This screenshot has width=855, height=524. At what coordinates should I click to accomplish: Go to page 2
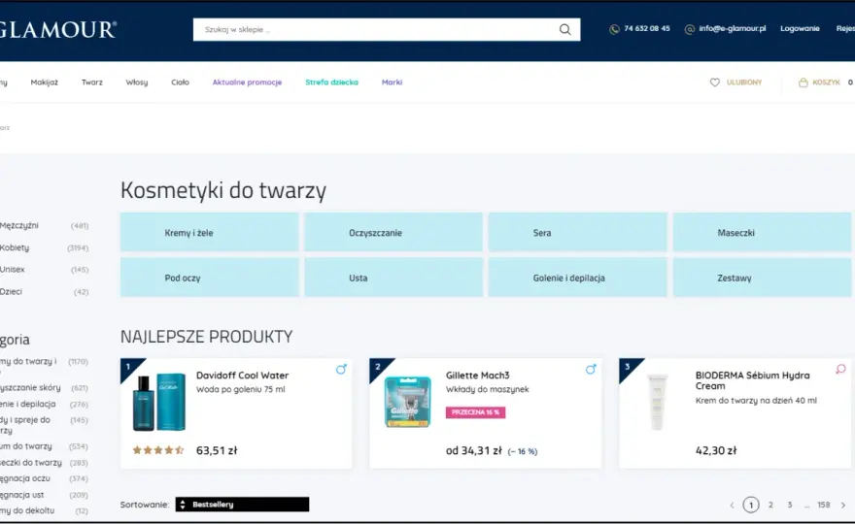click(x=770, y=505)
